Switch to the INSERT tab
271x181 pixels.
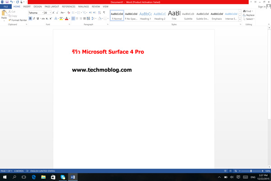click(x=27, y=7)
